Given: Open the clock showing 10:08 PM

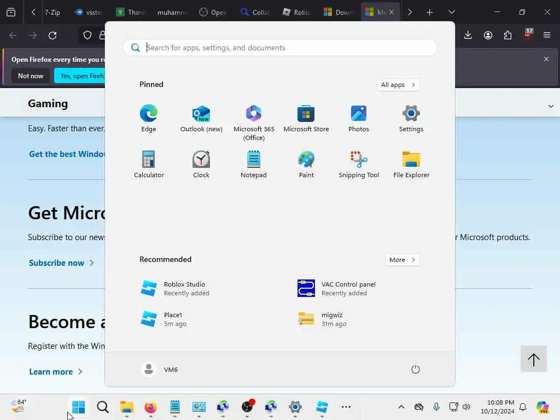Looking at the screenshot, I should point(498,407).
